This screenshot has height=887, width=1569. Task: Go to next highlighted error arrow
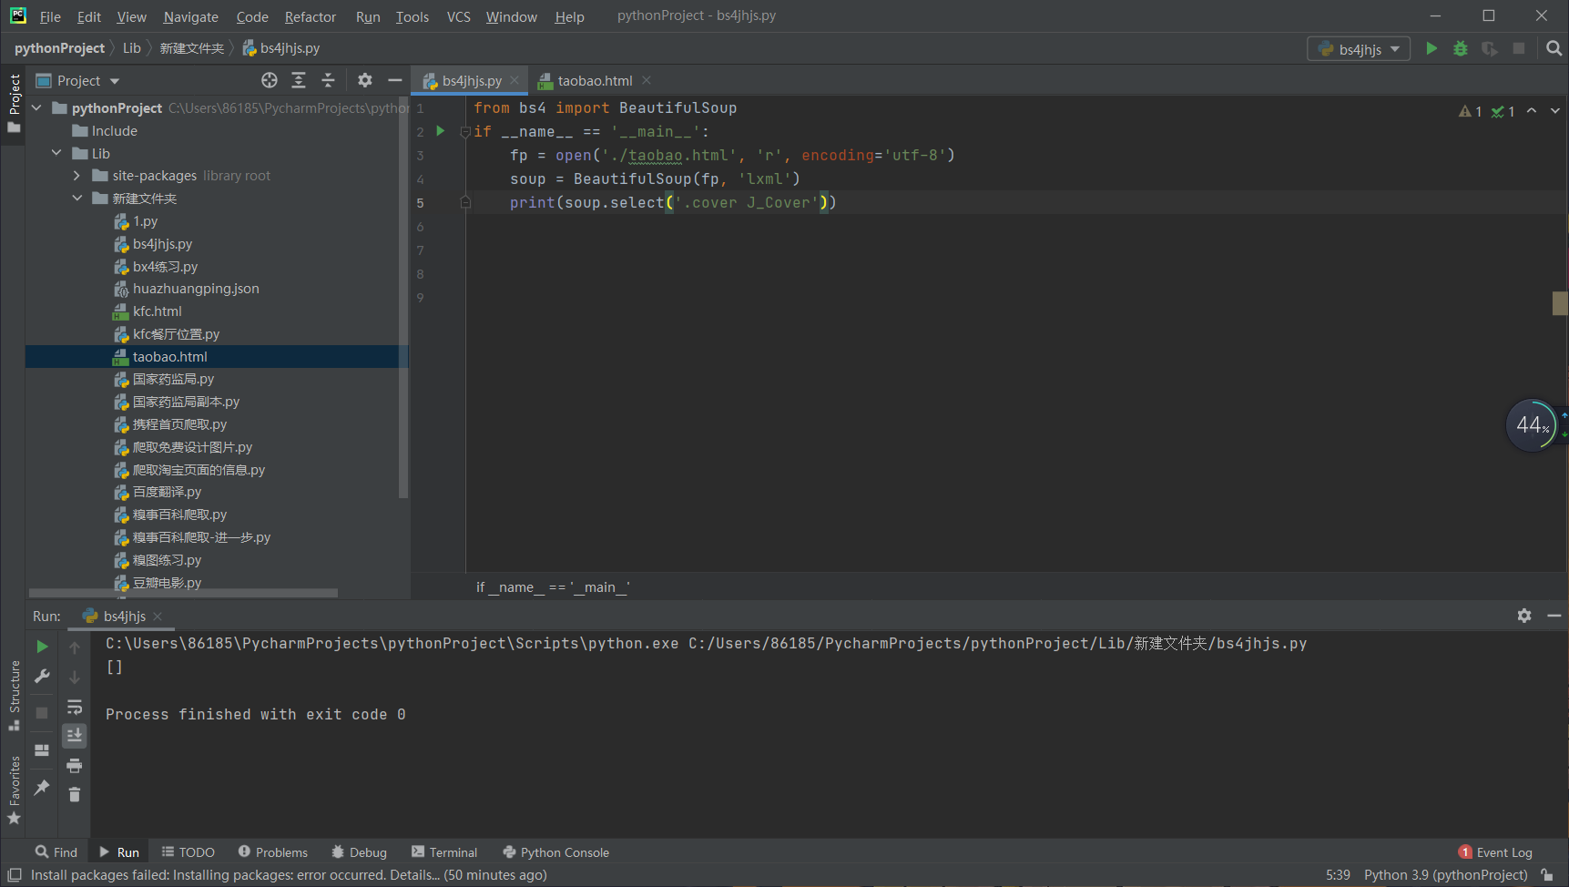[x=1555, y=111]
